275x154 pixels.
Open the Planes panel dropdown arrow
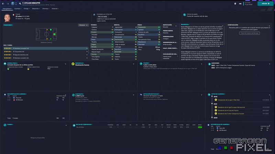(x=201, y=64)
